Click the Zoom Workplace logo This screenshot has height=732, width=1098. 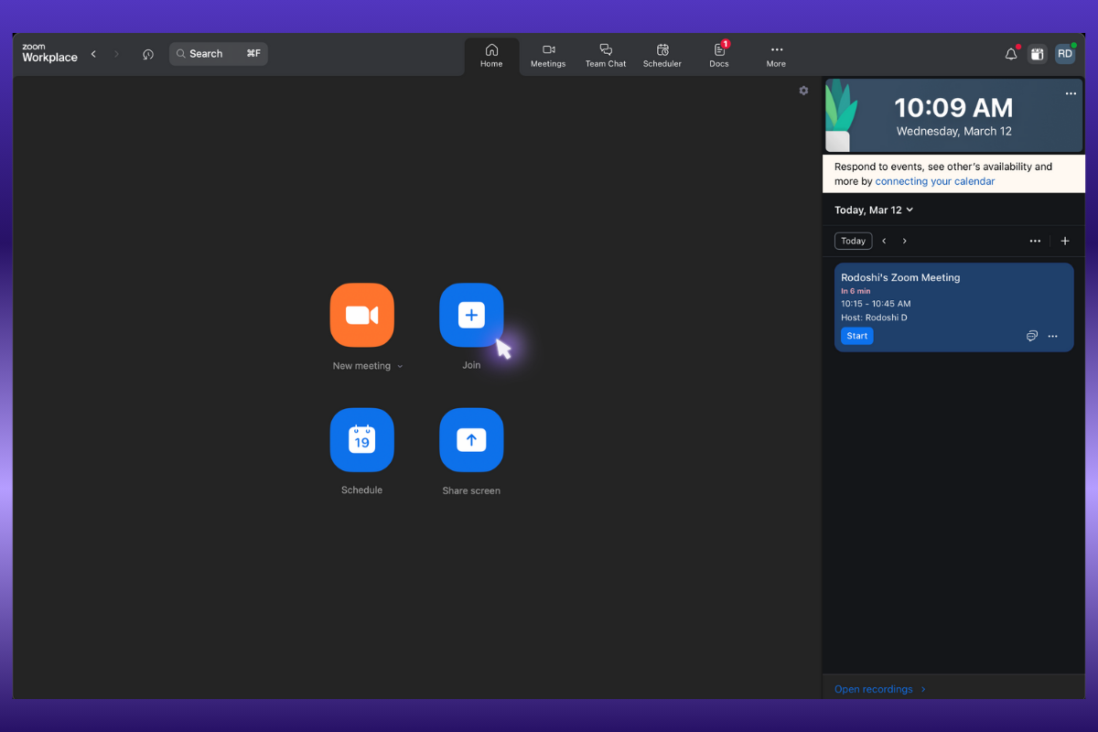(x=49, y=54)
